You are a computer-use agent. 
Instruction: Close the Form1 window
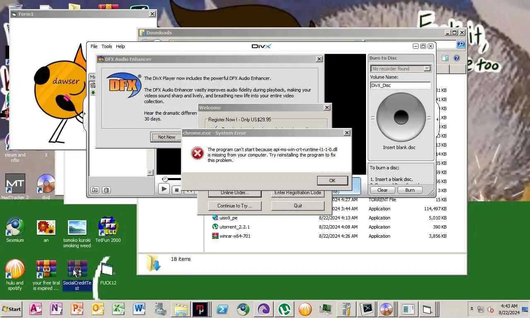pyautogui.click(x=152, y=14)
